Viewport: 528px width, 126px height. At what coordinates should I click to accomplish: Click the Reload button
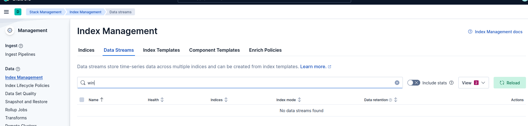[x=510, y=83]
